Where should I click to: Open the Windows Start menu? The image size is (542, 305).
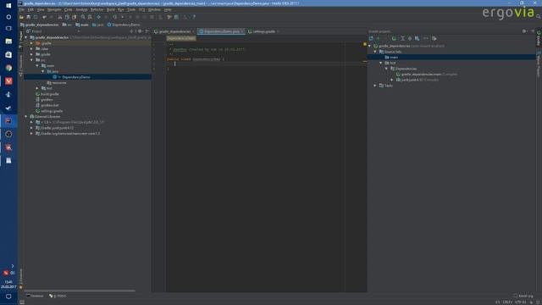point(8,6)
